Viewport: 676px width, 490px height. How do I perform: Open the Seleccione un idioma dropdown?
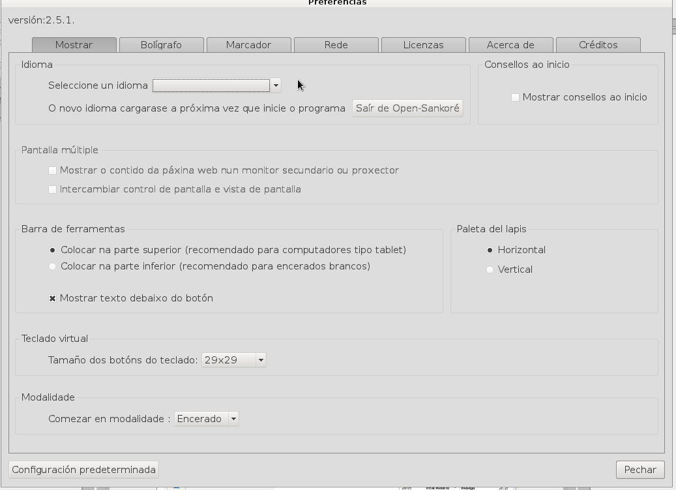pyautogui.click(x=216, y=85)
